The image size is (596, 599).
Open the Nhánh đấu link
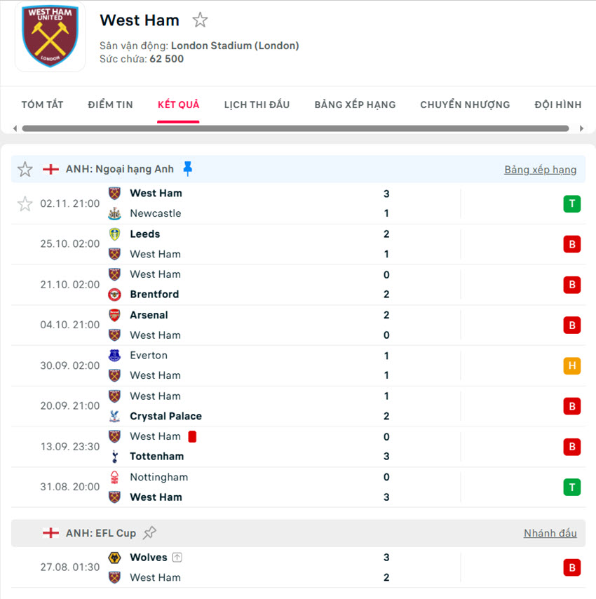click(550, 533)
